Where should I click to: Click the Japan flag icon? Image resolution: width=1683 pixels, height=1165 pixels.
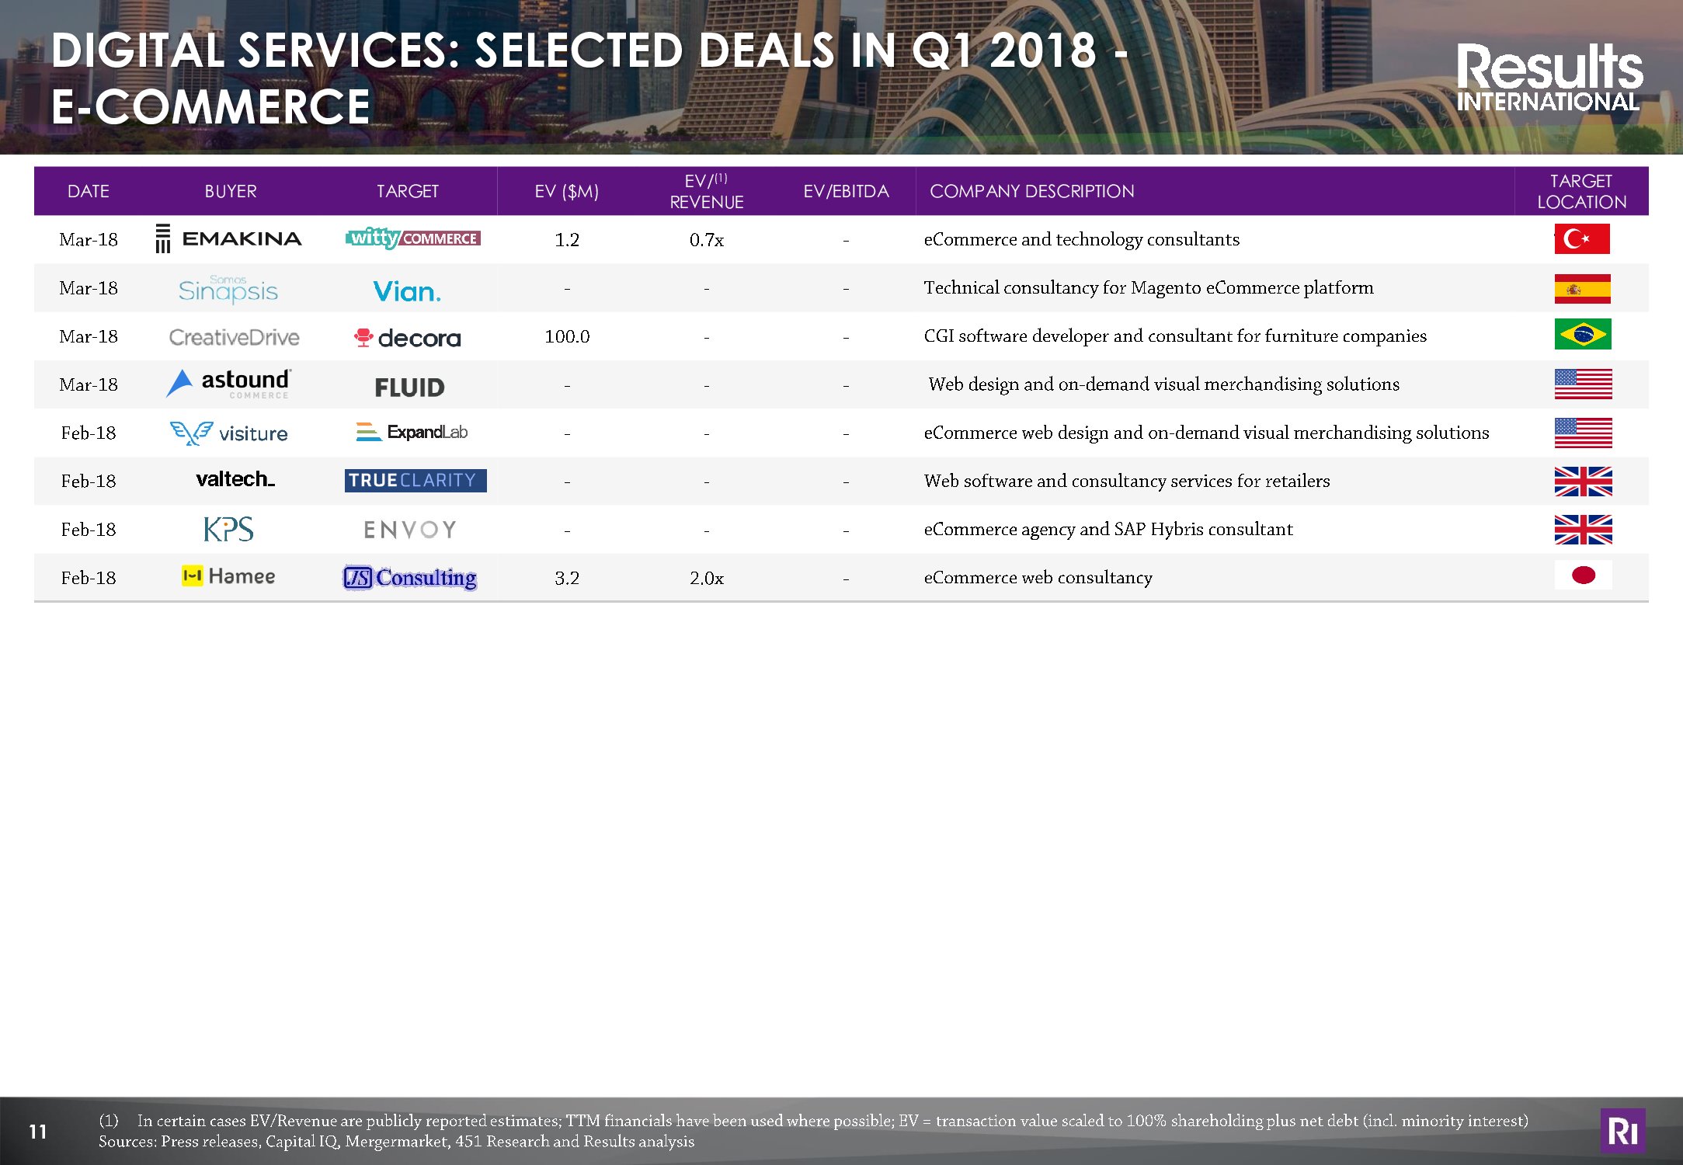pos(1582,576)
